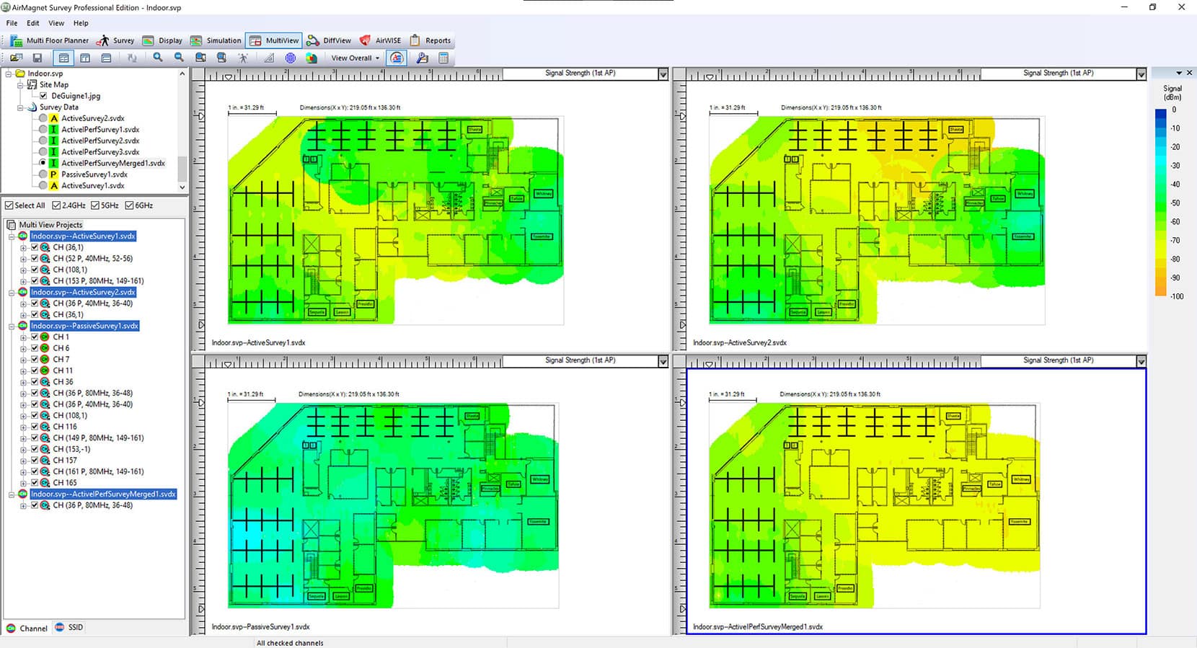This screenshot has height=648, width=1197.
Task: Click the ActiveSurvey2 signal heatmap
Action: click(876, 219)
